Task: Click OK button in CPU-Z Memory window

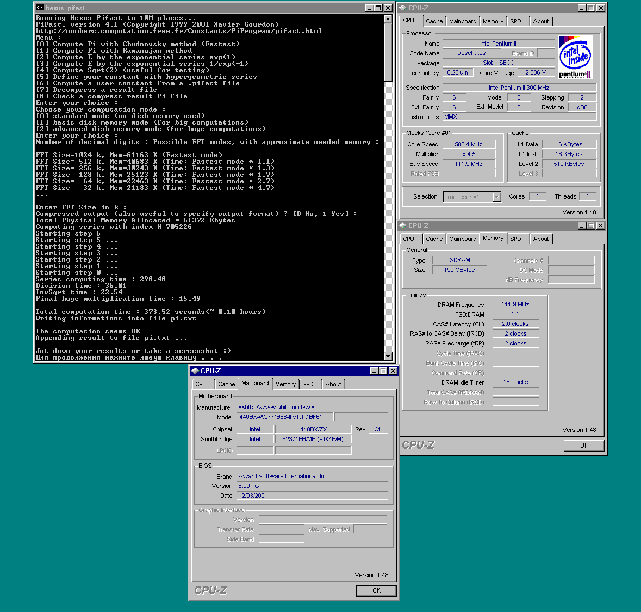Action: 584,446
